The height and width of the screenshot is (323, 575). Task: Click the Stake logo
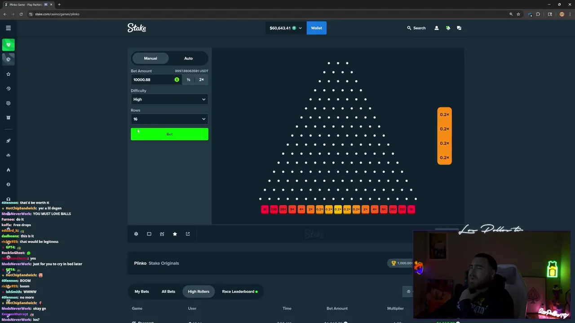137,28
